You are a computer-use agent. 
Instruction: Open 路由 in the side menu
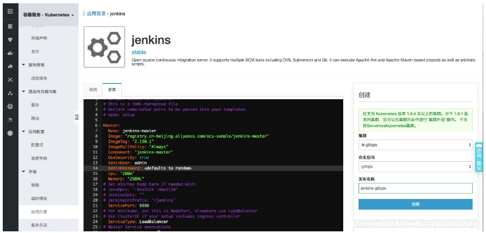35,118
